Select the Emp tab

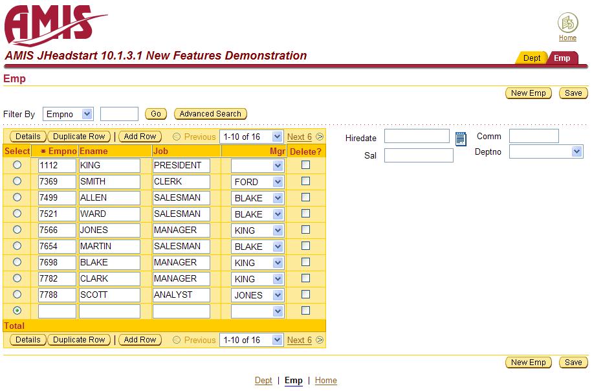coord(562,58)
